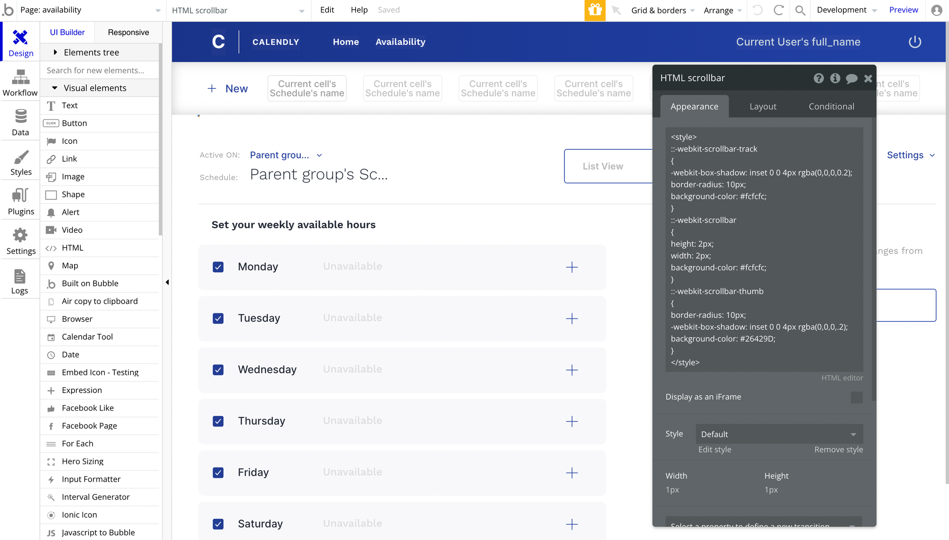
Task: Open the Edit menu
Action: click(x=327, y=10)
